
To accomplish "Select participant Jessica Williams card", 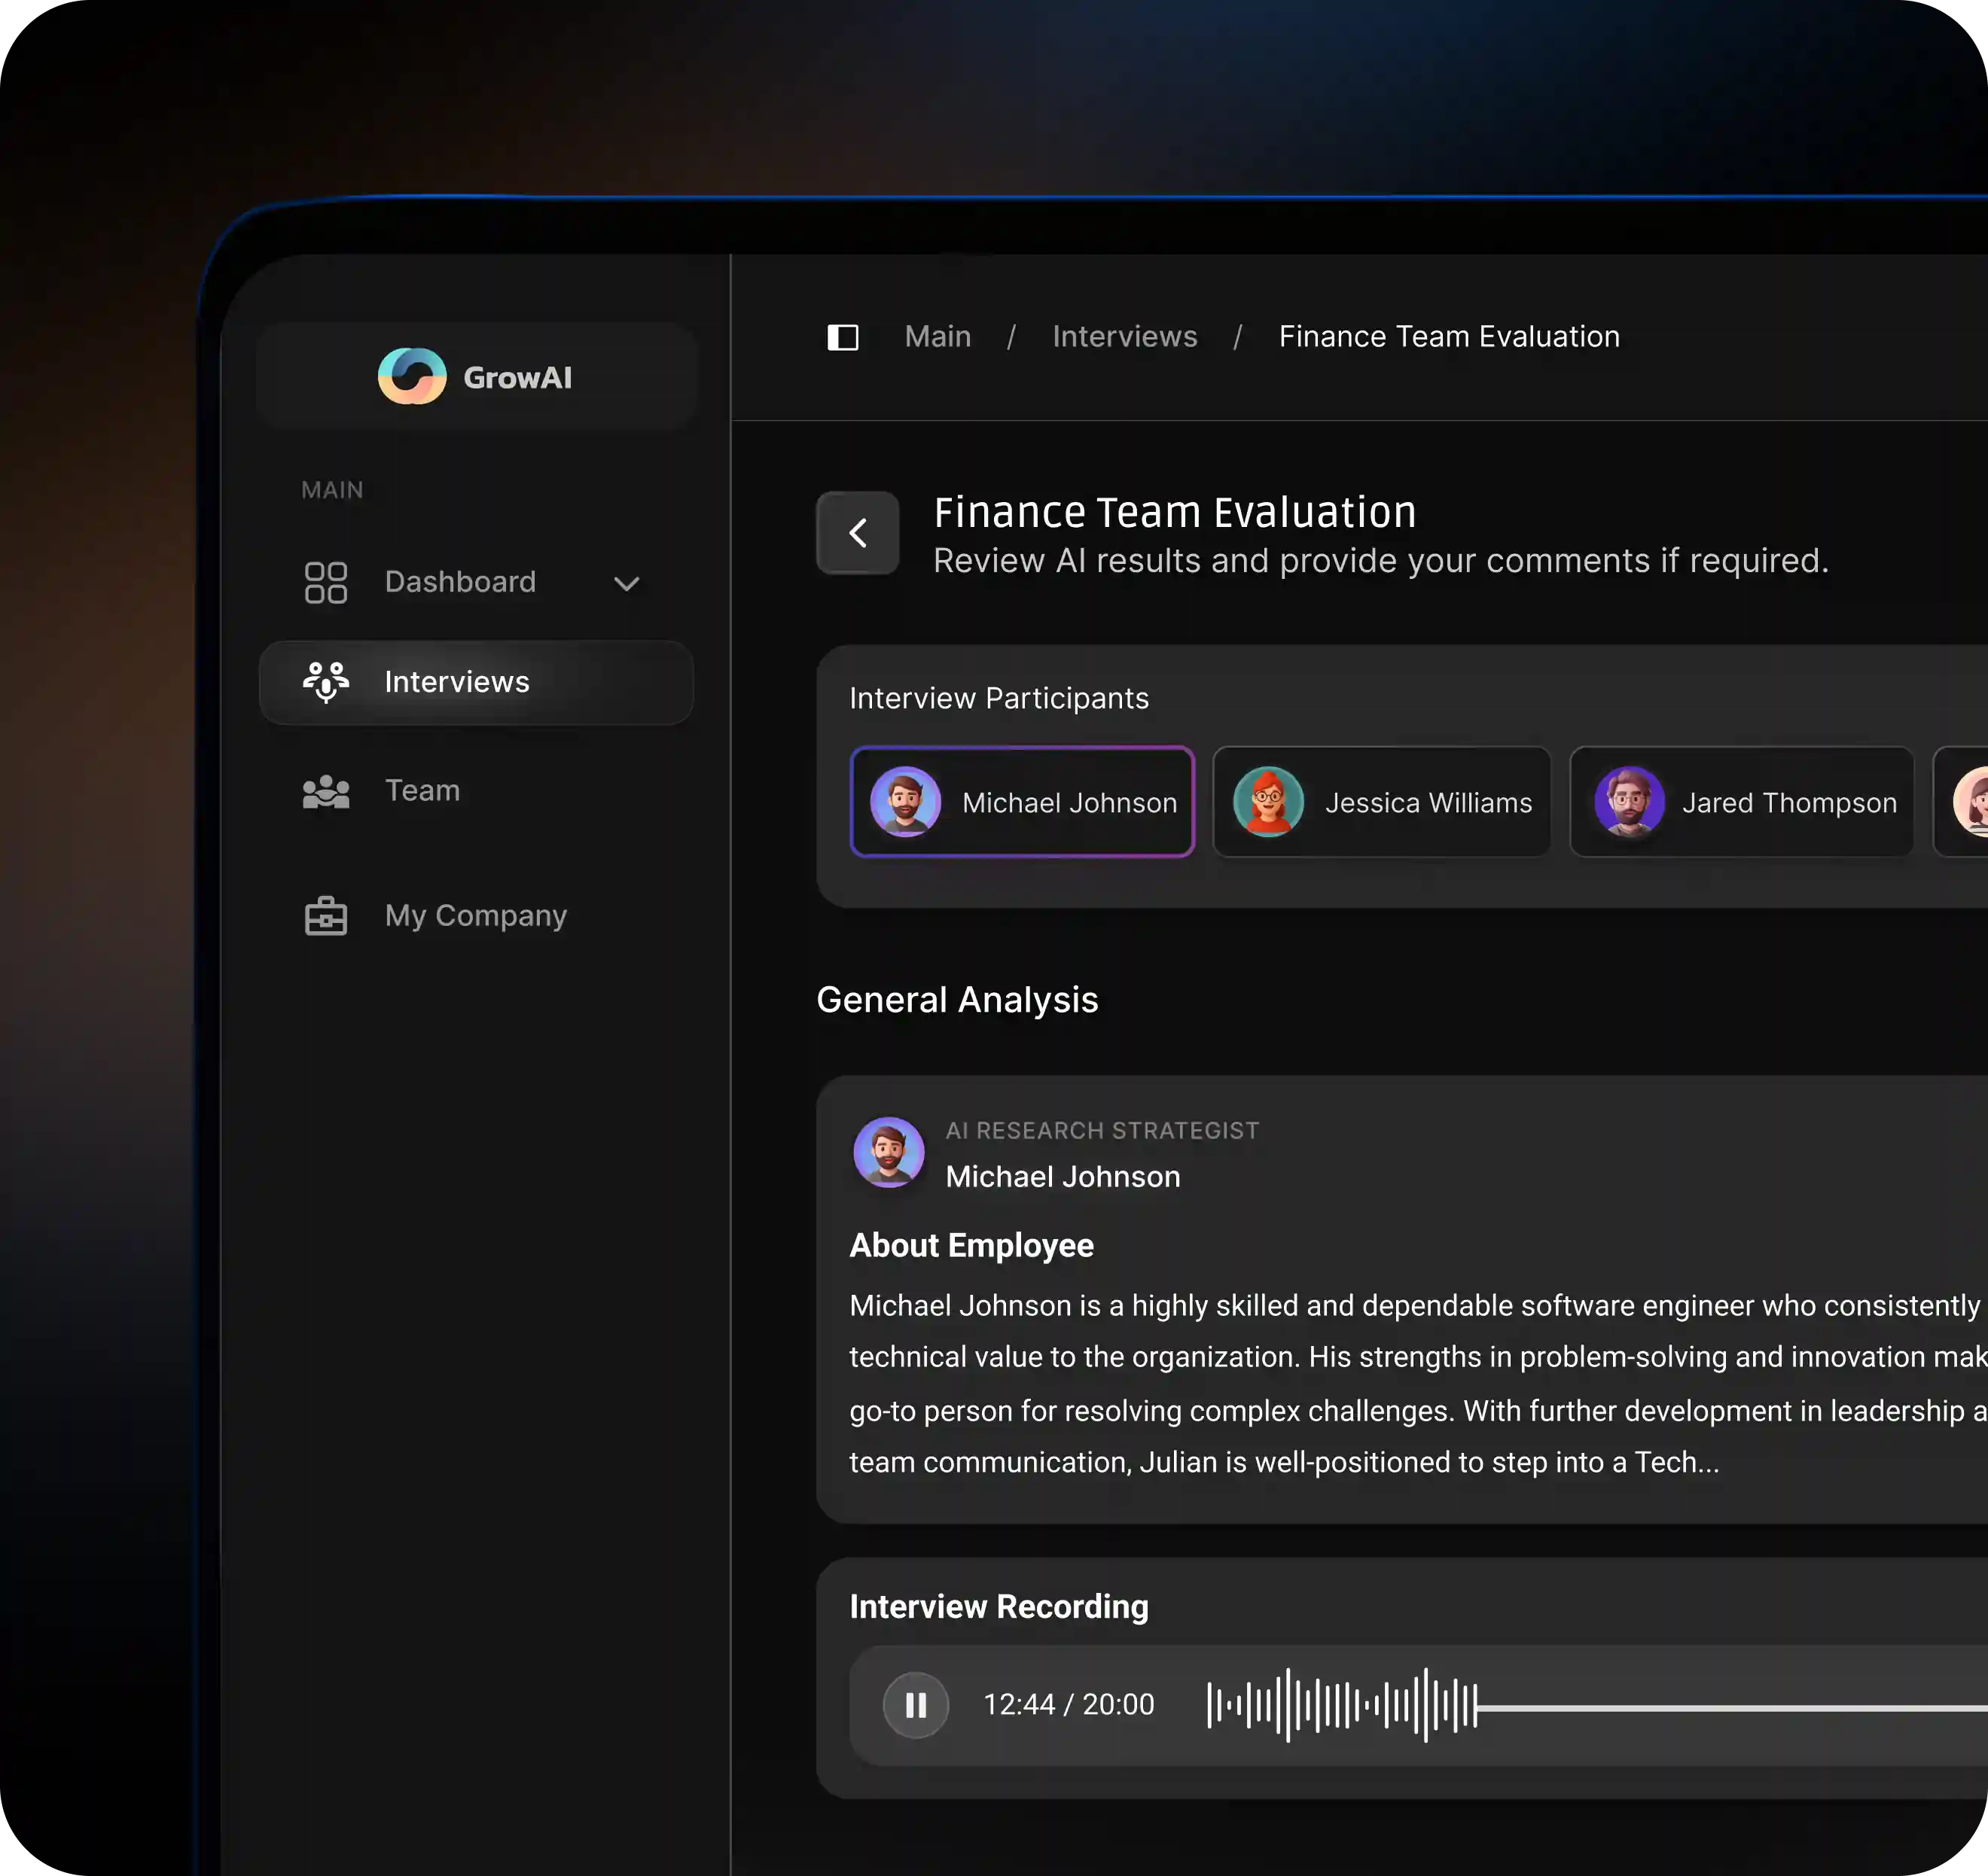I will pyautogui.click(x=1381, y=802).
